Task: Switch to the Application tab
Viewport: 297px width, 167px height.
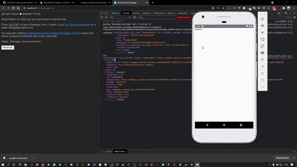Action: point(182,13)
